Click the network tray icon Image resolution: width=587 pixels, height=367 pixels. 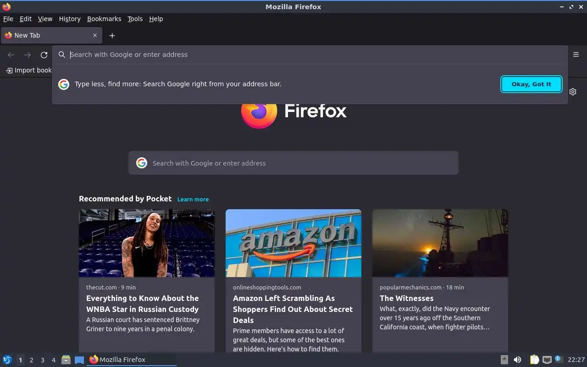(x=547, y=360)
